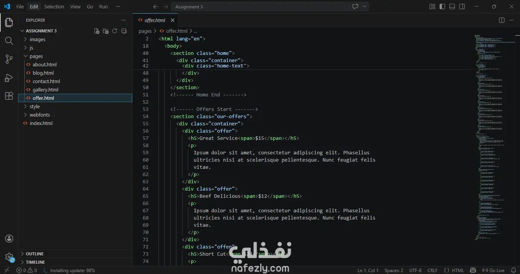Click the New File icon in explorer
The width and height of the screenshot is (520, 274).
coord(97,31)
